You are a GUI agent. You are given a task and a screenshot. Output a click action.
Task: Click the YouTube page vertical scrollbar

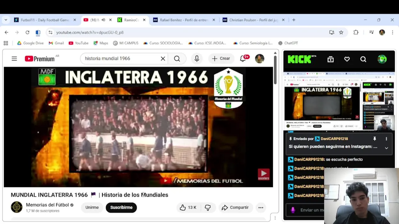275,70
